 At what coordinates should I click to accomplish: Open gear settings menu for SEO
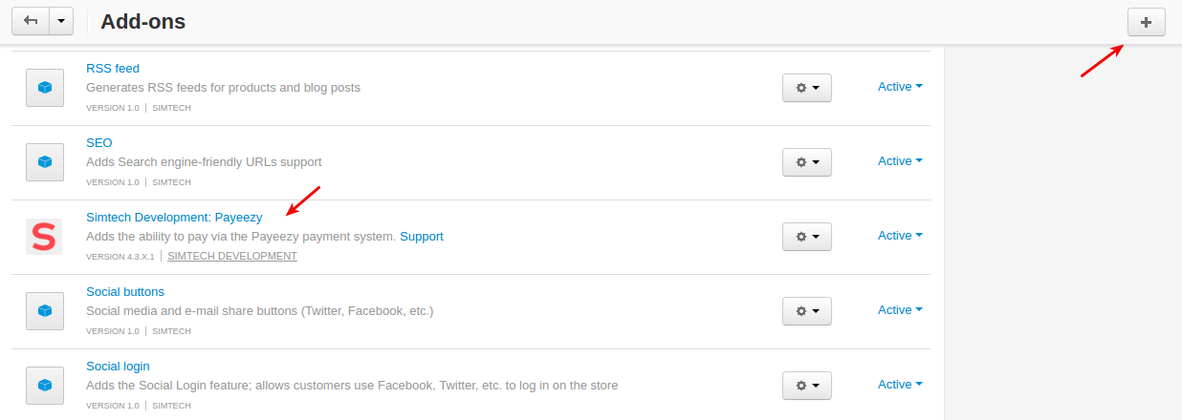[x=807, y=162]
